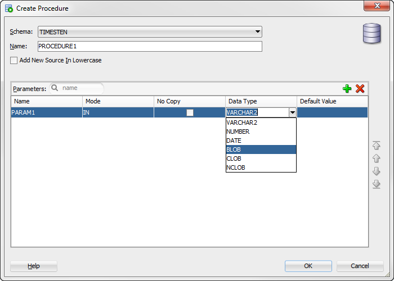Click the Default Value cell for PARAM1

pos(333,112)
